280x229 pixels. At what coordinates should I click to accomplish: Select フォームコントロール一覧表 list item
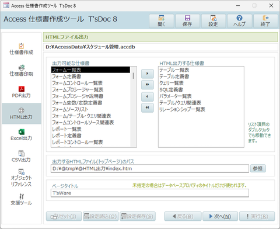coord(90,83)
